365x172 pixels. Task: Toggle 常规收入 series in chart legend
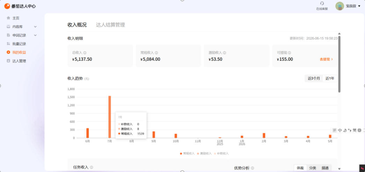[187, 154]
